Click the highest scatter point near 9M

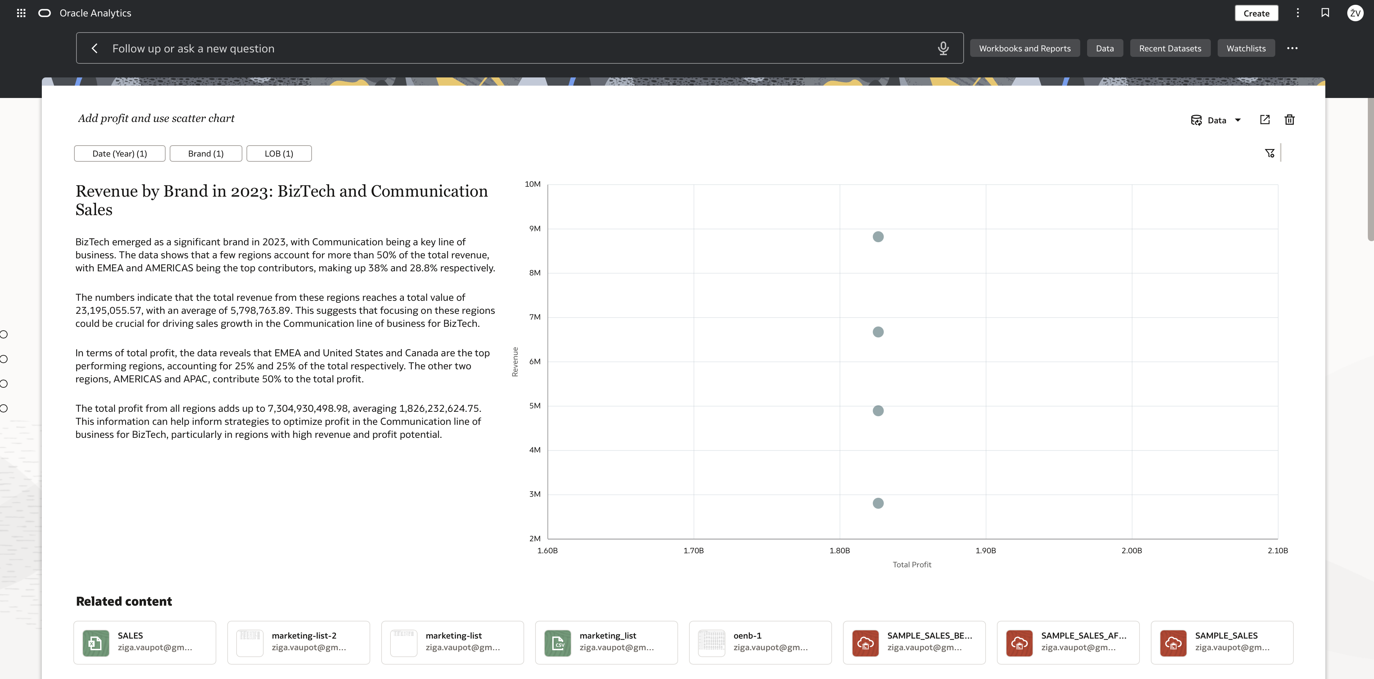pos(878,237)
